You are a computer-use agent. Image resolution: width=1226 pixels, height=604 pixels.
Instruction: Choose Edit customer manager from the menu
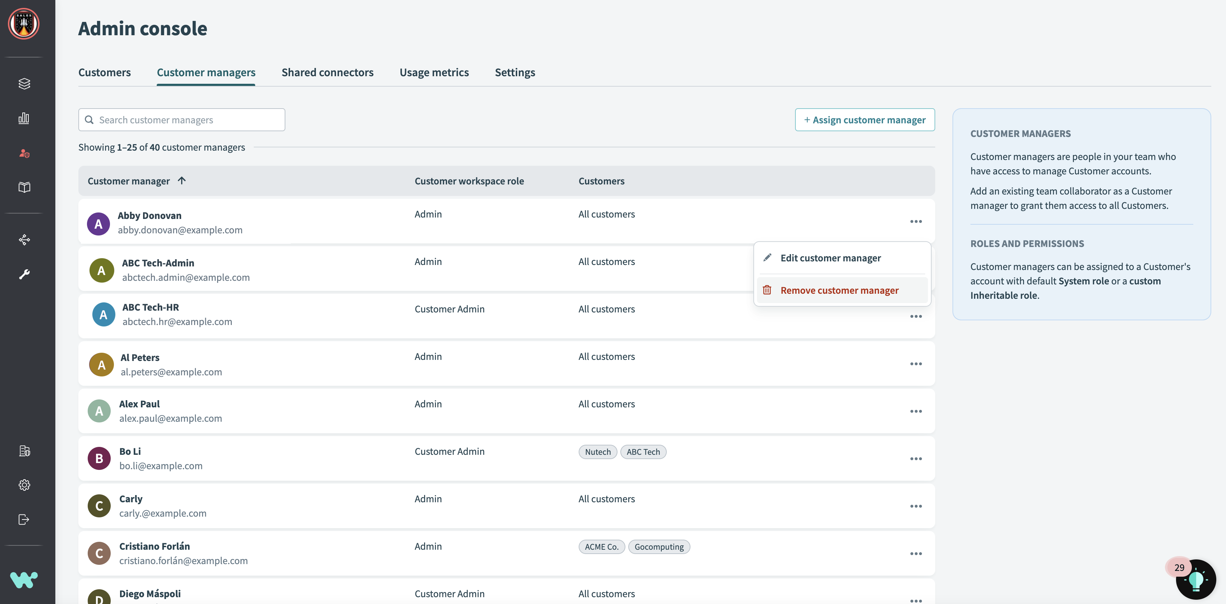click(830, 258)
